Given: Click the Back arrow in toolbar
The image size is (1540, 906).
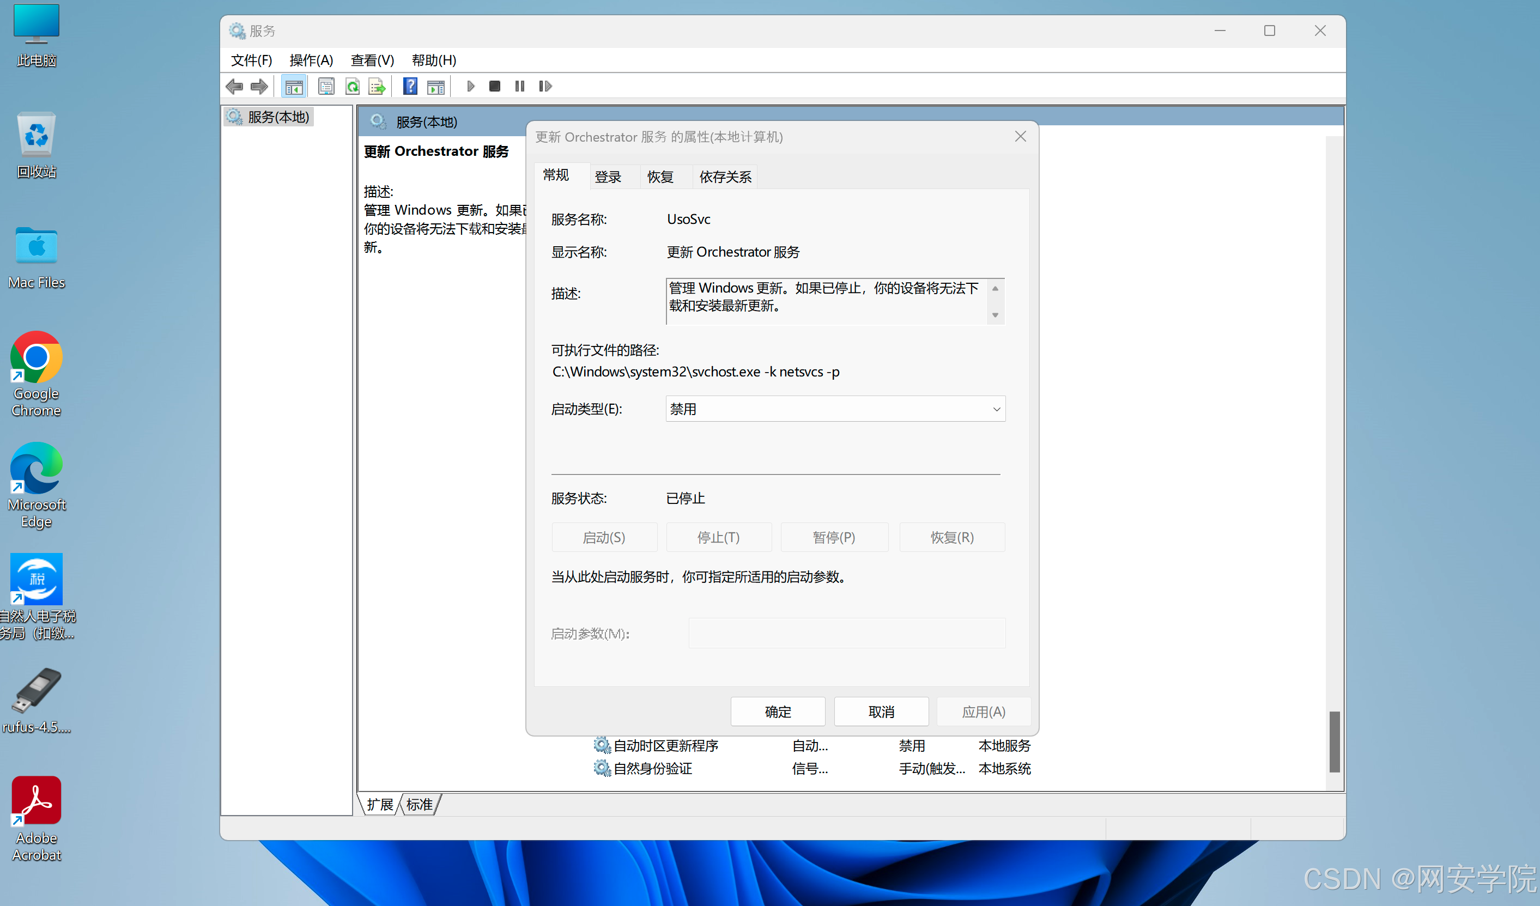Looking at the screenshot, I should [x=234, y=86].
